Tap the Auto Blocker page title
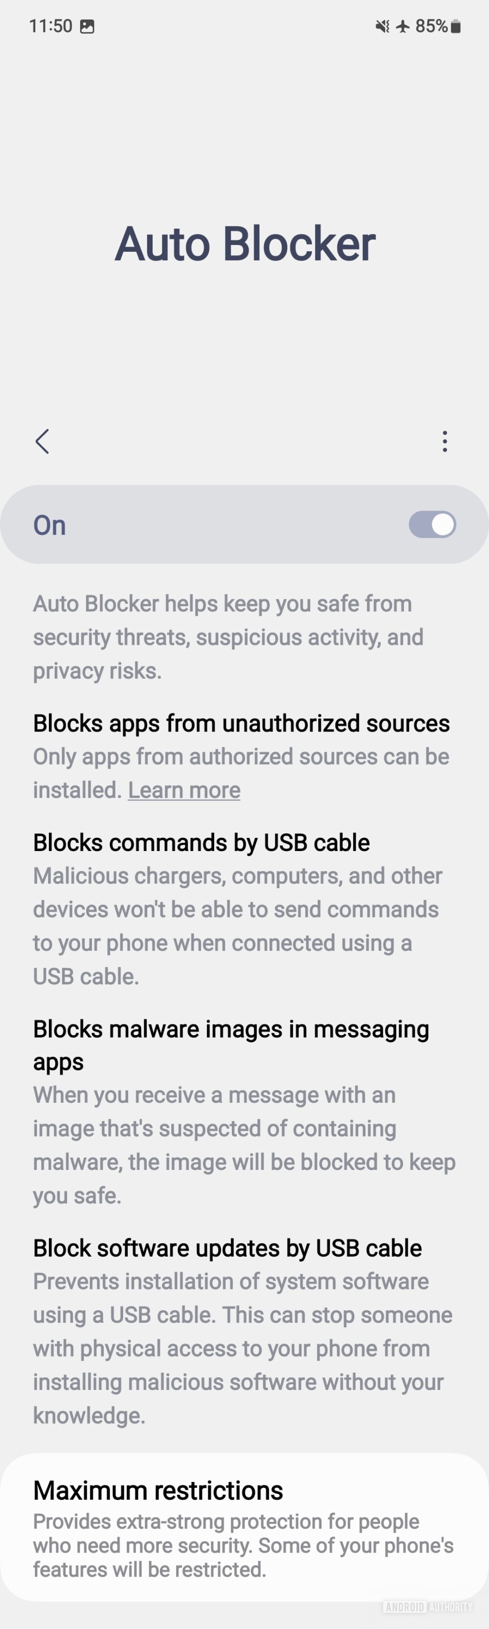 click(245, 244)
